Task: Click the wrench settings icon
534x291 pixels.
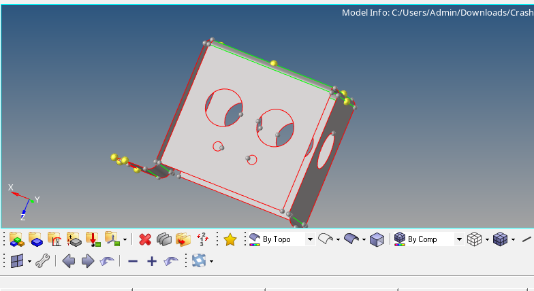Action: coord(42,261)
